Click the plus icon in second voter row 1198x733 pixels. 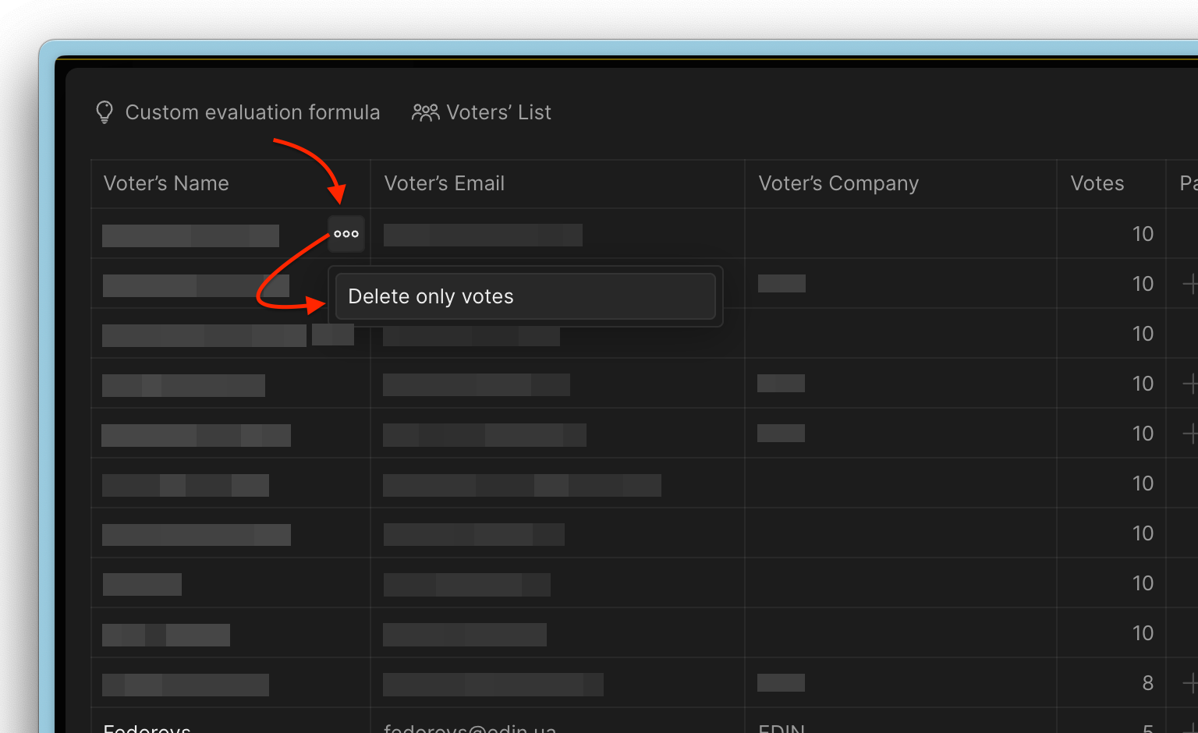point(1190,284)
